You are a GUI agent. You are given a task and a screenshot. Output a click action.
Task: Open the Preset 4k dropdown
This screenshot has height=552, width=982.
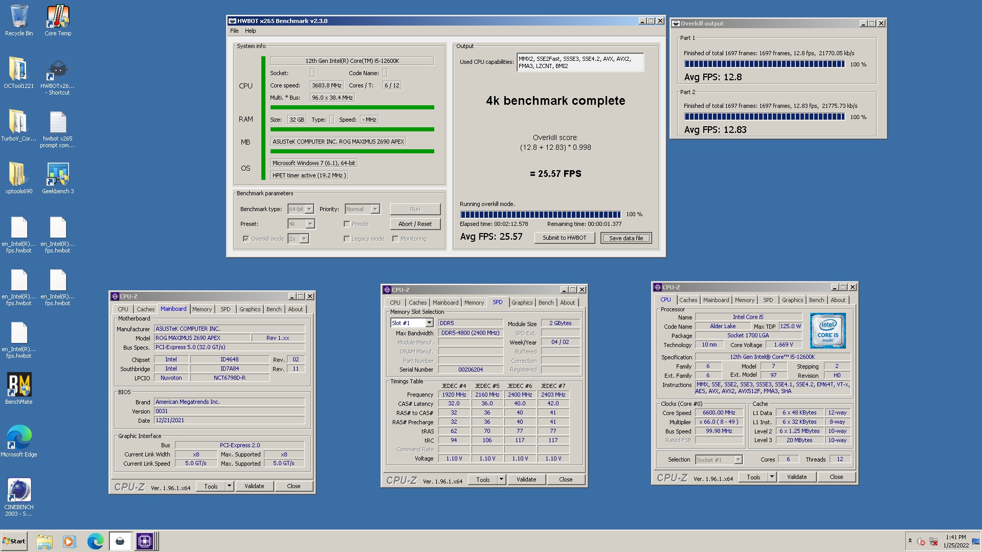click(301, 224)
